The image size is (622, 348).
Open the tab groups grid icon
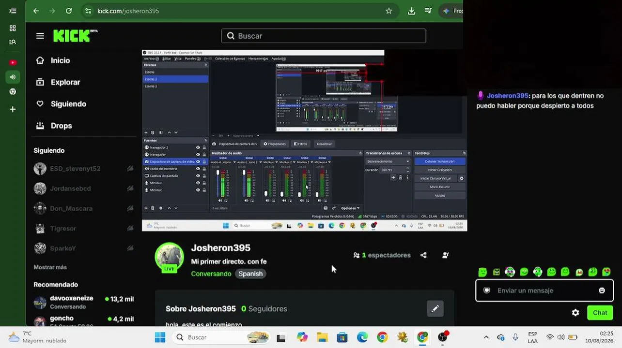13,28
